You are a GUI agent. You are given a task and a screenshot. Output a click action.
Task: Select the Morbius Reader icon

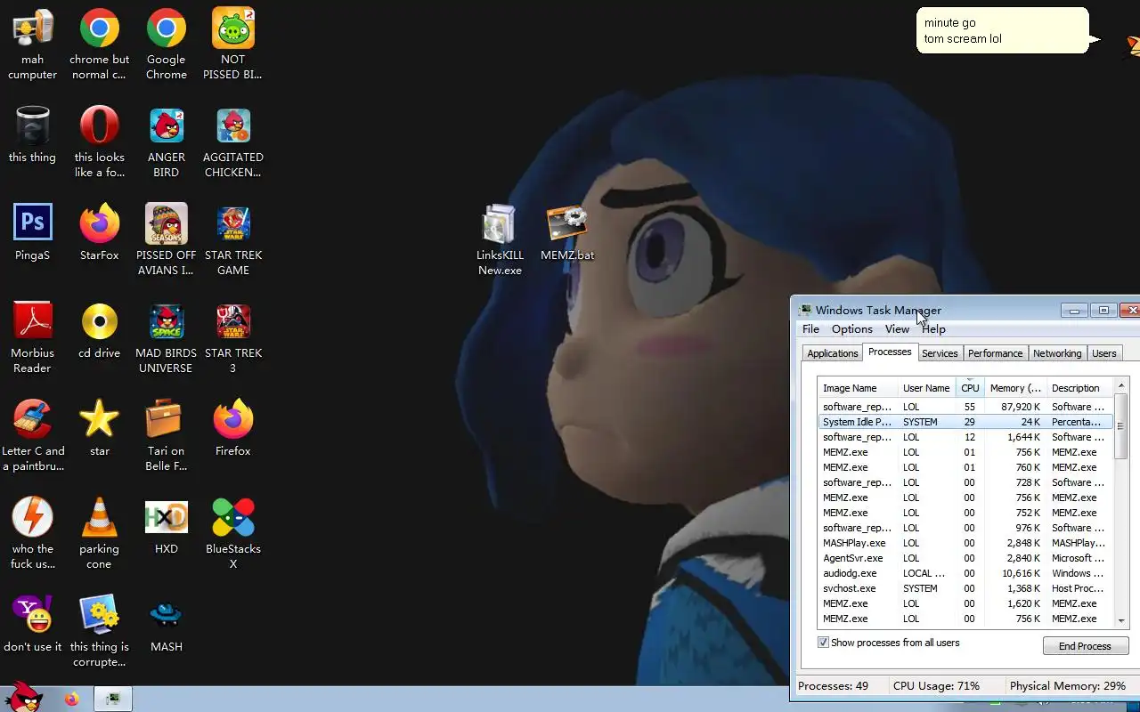(33, 338)
